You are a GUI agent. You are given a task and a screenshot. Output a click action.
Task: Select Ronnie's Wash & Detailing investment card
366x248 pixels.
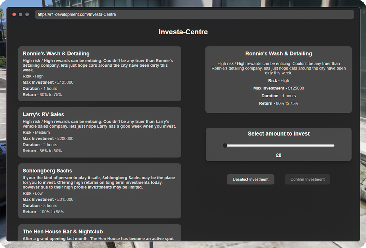pyautogui.click(x=100, y=74)
